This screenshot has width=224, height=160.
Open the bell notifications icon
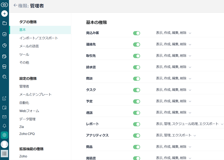(x=4, y=126)
